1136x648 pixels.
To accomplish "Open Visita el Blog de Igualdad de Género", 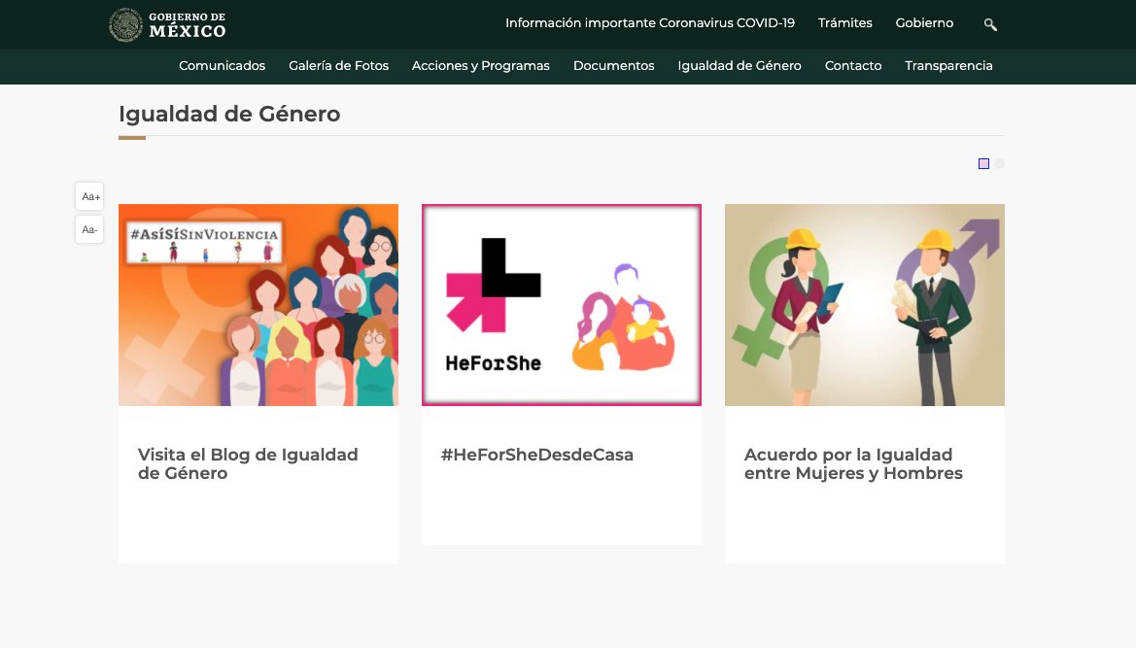I will [248, 463].
